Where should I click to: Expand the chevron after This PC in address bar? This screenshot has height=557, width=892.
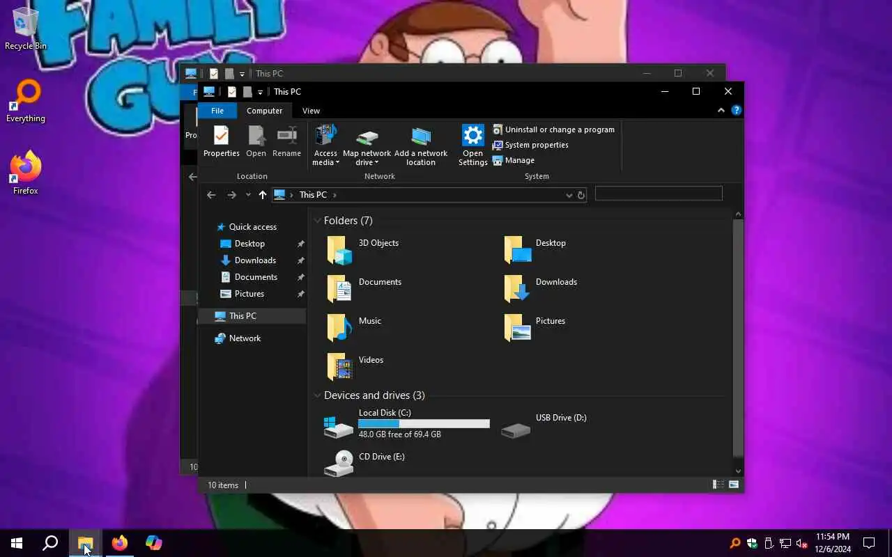[x=334, y=195]
